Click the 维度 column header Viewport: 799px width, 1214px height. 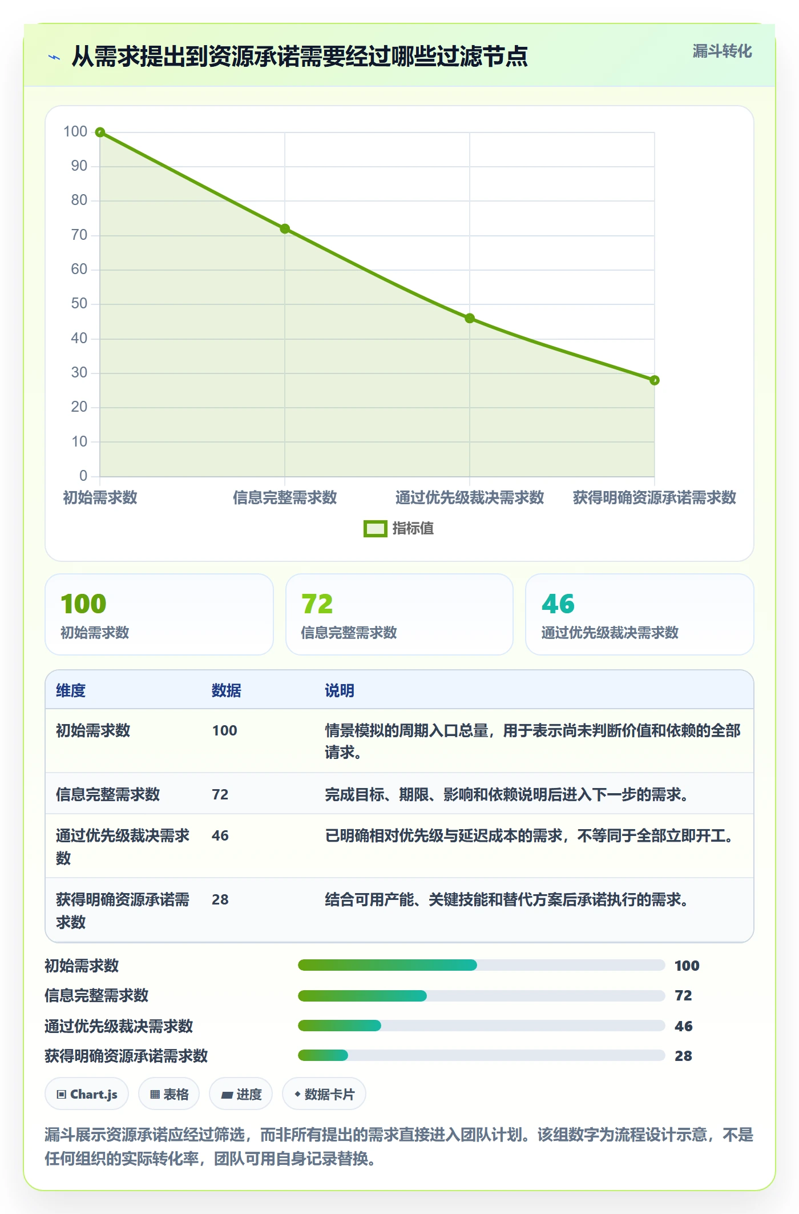(71, 690)
